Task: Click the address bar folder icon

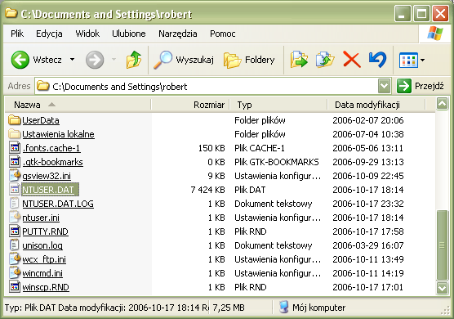Action: pyautogui.click(x=43, y=86)
